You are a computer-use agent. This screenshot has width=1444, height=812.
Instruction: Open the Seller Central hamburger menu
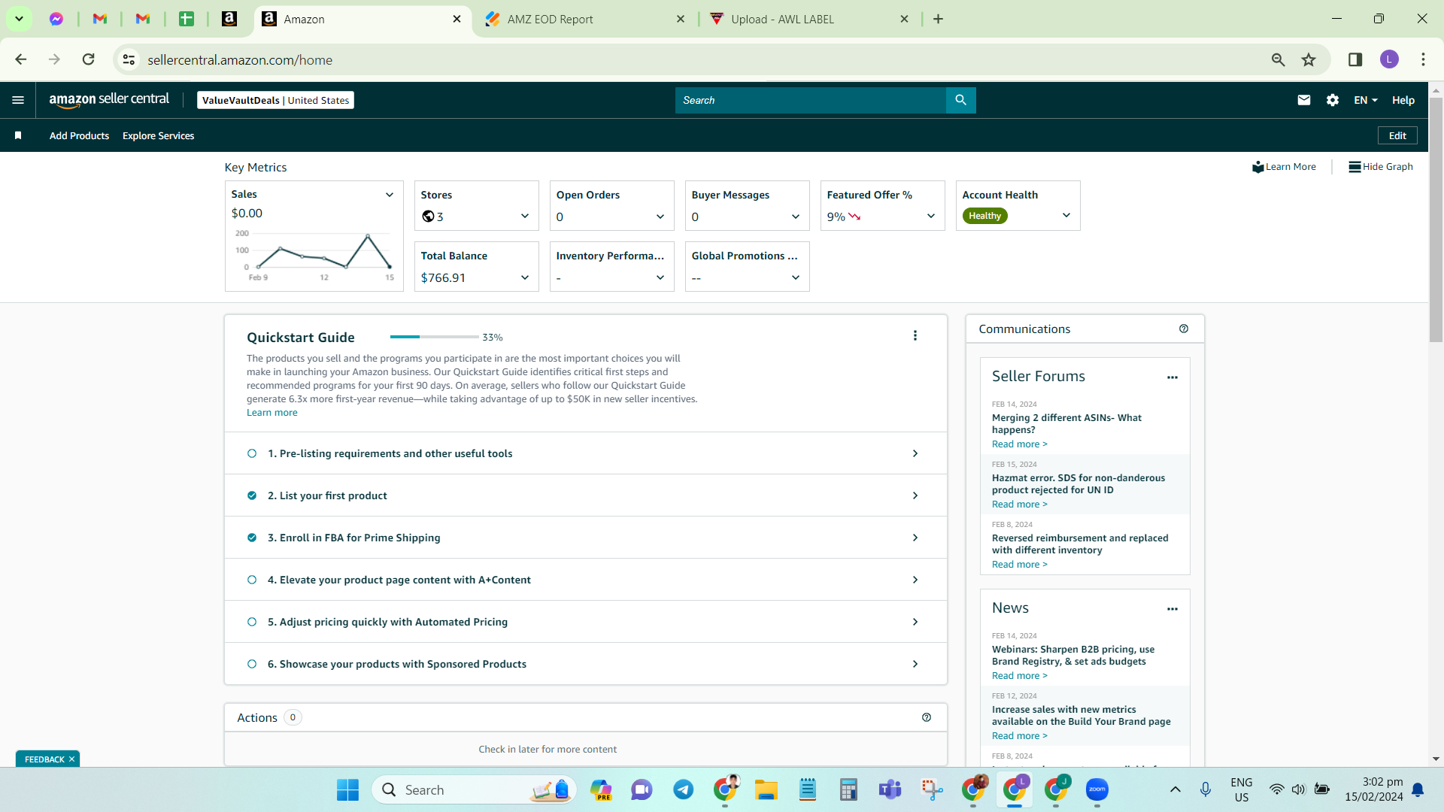point(18,100)
